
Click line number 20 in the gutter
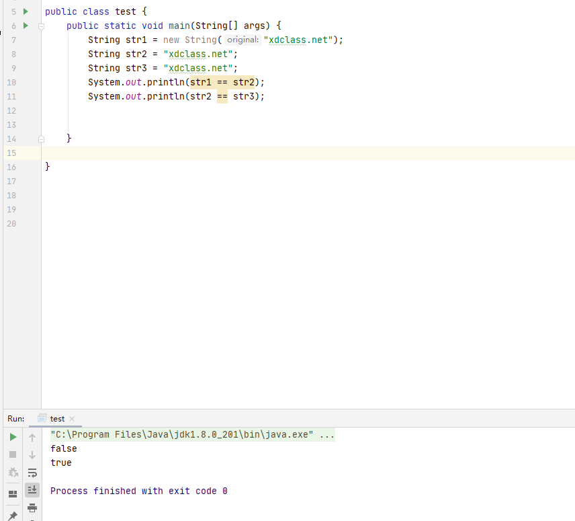[11, 224]
